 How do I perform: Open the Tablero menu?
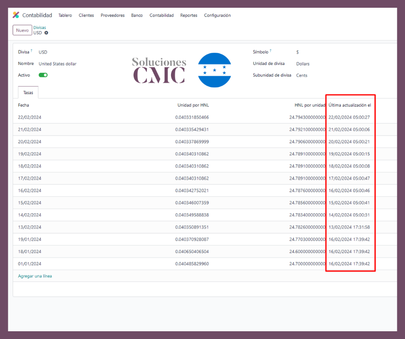65,15
